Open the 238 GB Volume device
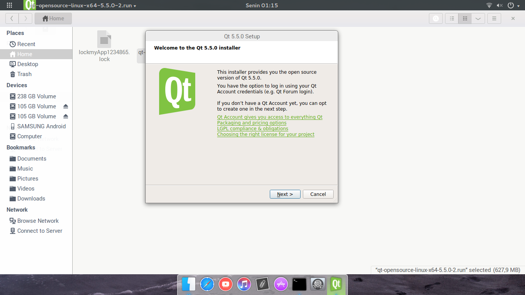525x295 pixels. (x=36, y=96)
